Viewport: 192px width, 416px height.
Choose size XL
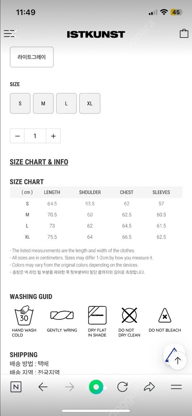point(90,103)
